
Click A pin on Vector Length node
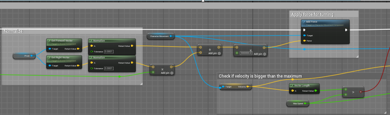(292, 91)
